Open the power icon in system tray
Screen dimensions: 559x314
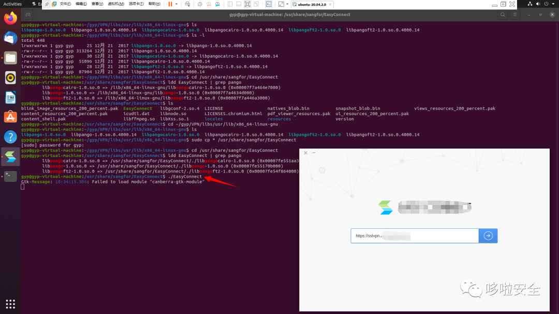coord(546,4)
